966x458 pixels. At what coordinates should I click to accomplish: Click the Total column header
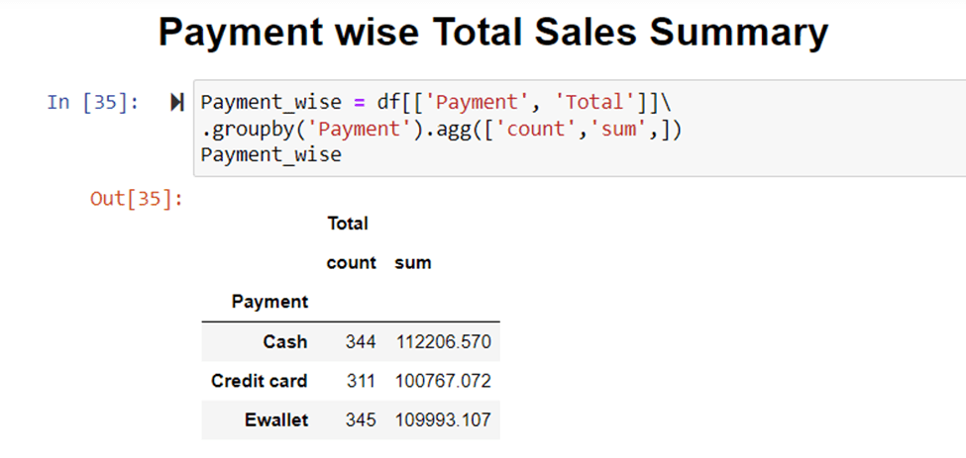coord(348,224)
